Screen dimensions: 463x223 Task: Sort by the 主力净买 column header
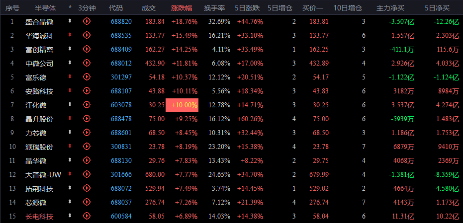point(390,8)
